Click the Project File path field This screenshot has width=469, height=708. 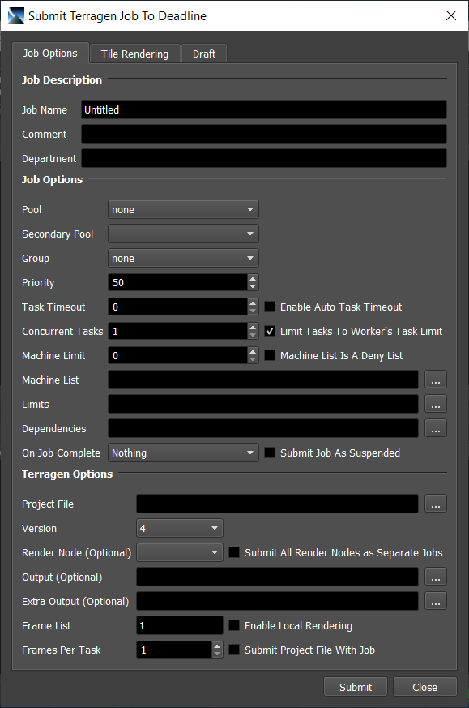click(277, 504)
